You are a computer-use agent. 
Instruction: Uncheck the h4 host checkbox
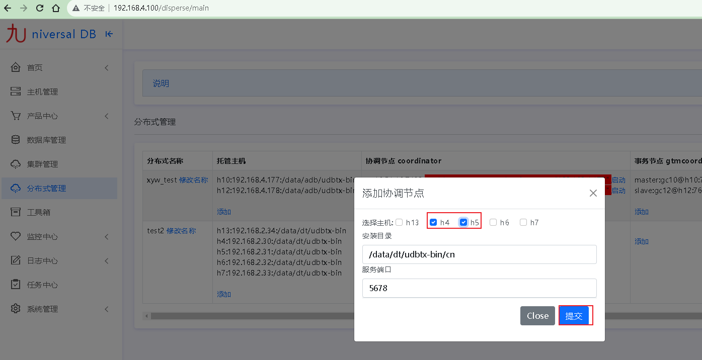pyautogui.click(x=433, y=222)
